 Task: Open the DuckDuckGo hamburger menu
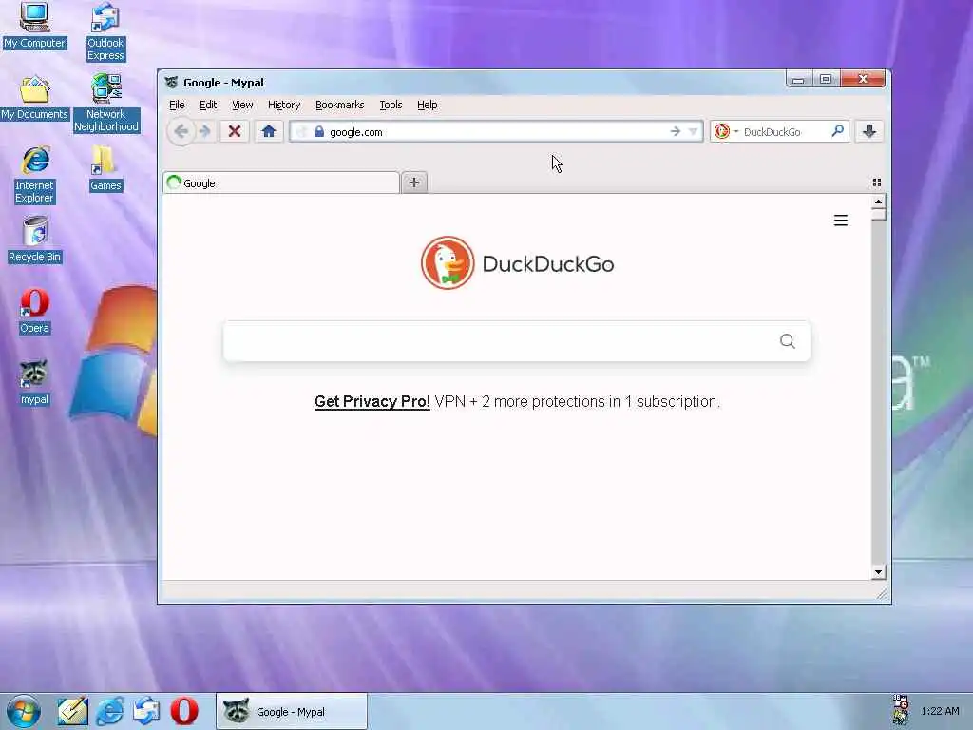click(x=841, y=221)
